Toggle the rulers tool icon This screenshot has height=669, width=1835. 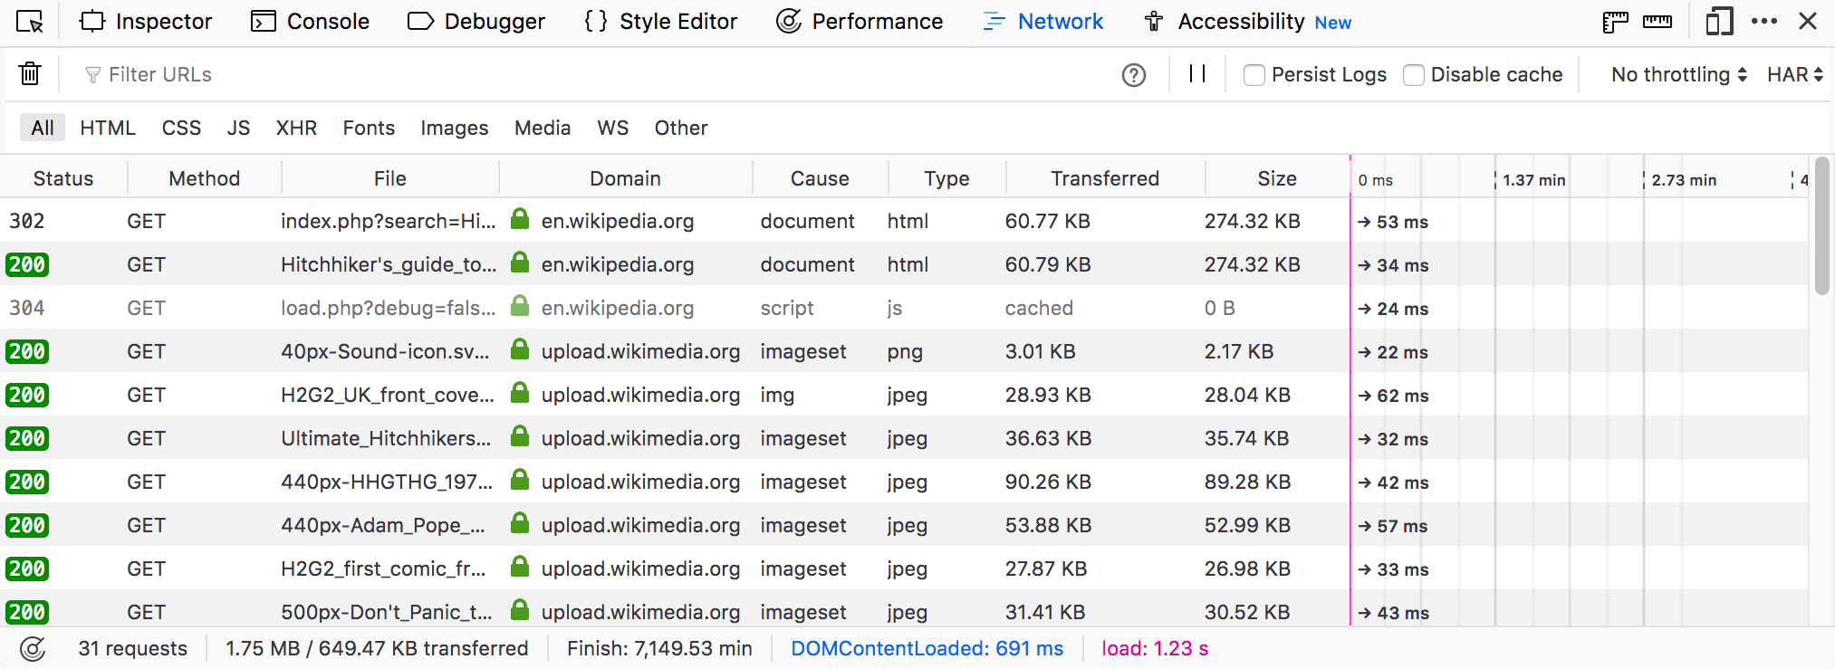[x=1615, y=21]
